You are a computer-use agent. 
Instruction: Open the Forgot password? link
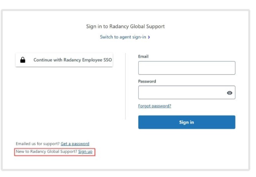click(x=155, y=106)
